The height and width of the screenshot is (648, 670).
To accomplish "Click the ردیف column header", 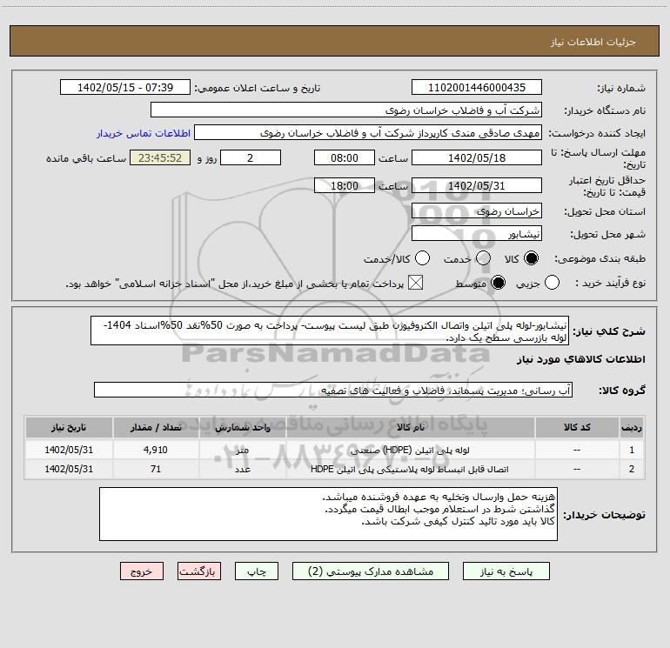I will pyautogui.click(x=632, y=427).
